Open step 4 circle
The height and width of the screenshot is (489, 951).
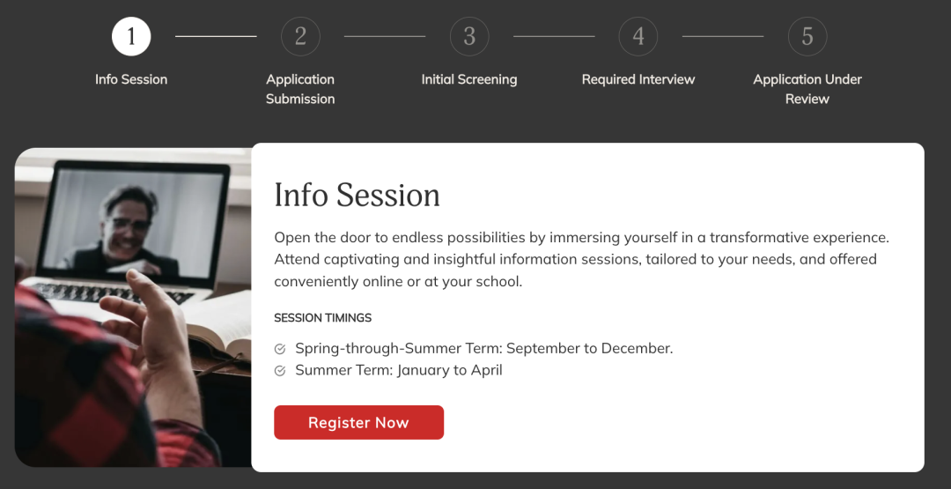pos(638,36)
